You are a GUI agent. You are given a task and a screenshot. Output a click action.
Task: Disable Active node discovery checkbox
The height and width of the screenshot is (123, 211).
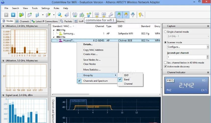165,66
